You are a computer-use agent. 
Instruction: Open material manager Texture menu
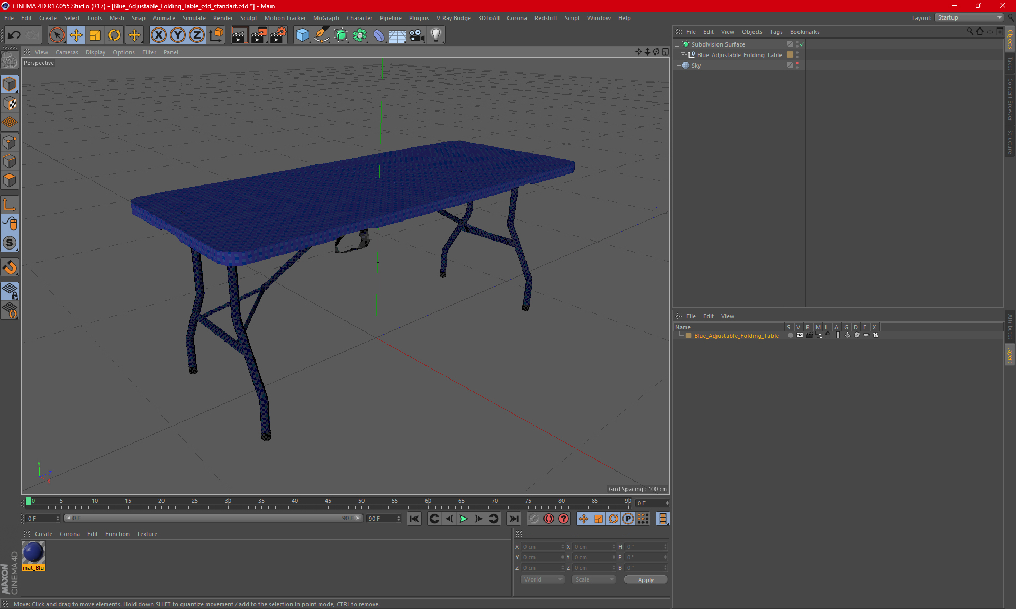(147, 534)
